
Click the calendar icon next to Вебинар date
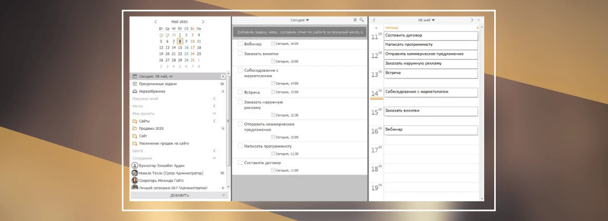273,43
